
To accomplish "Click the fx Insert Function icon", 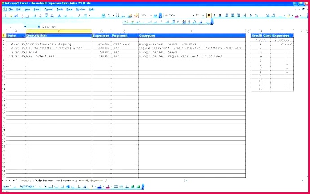I will coord(39,26).
